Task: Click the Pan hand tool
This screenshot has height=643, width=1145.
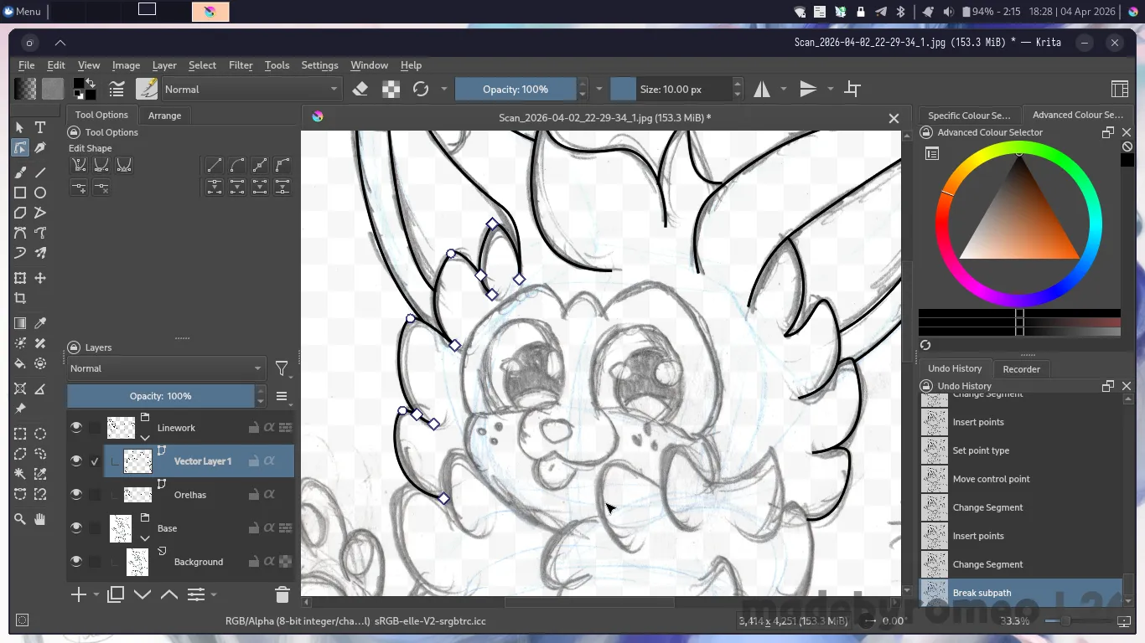Action: pos(40,519)
